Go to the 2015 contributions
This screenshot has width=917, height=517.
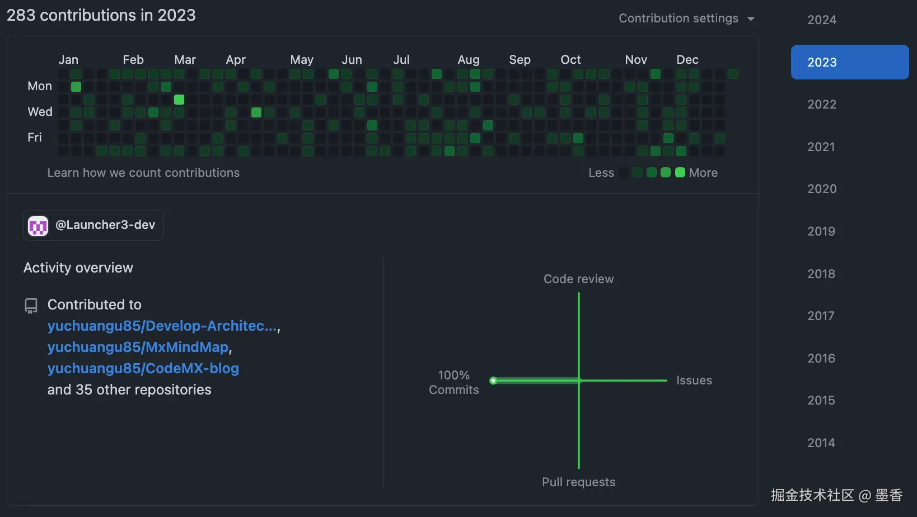pos(821,400)
